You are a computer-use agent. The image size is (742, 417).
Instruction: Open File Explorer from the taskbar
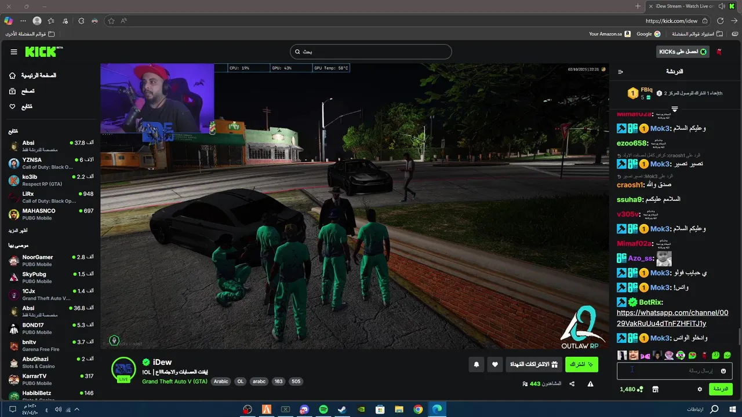[x=399, y=409]
